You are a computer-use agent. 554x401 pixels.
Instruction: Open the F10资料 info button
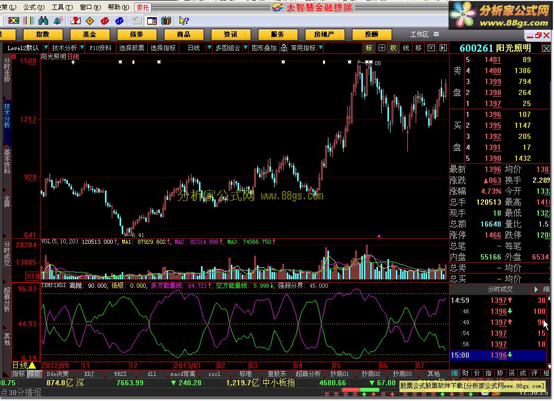tap(100, 48)
